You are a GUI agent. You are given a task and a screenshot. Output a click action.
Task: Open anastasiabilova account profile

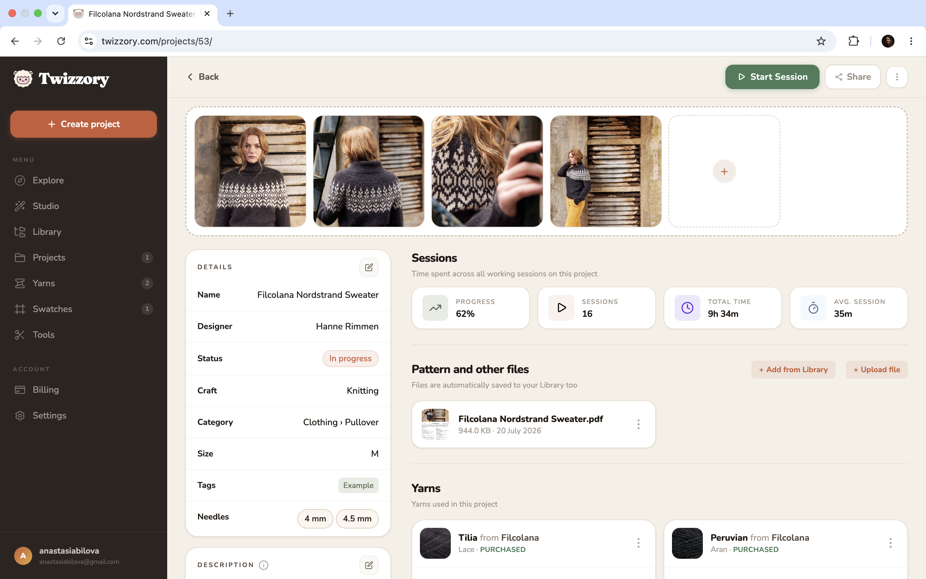coord(83,556)
